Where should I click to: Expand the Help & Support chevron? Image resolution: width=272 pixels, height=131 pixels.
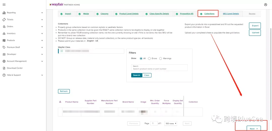(42, 75)
